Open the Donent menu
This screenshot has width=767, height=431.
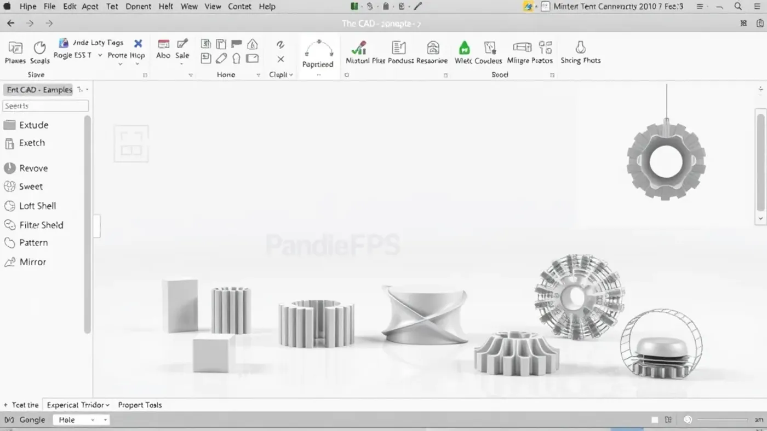[x=138, y=7]
